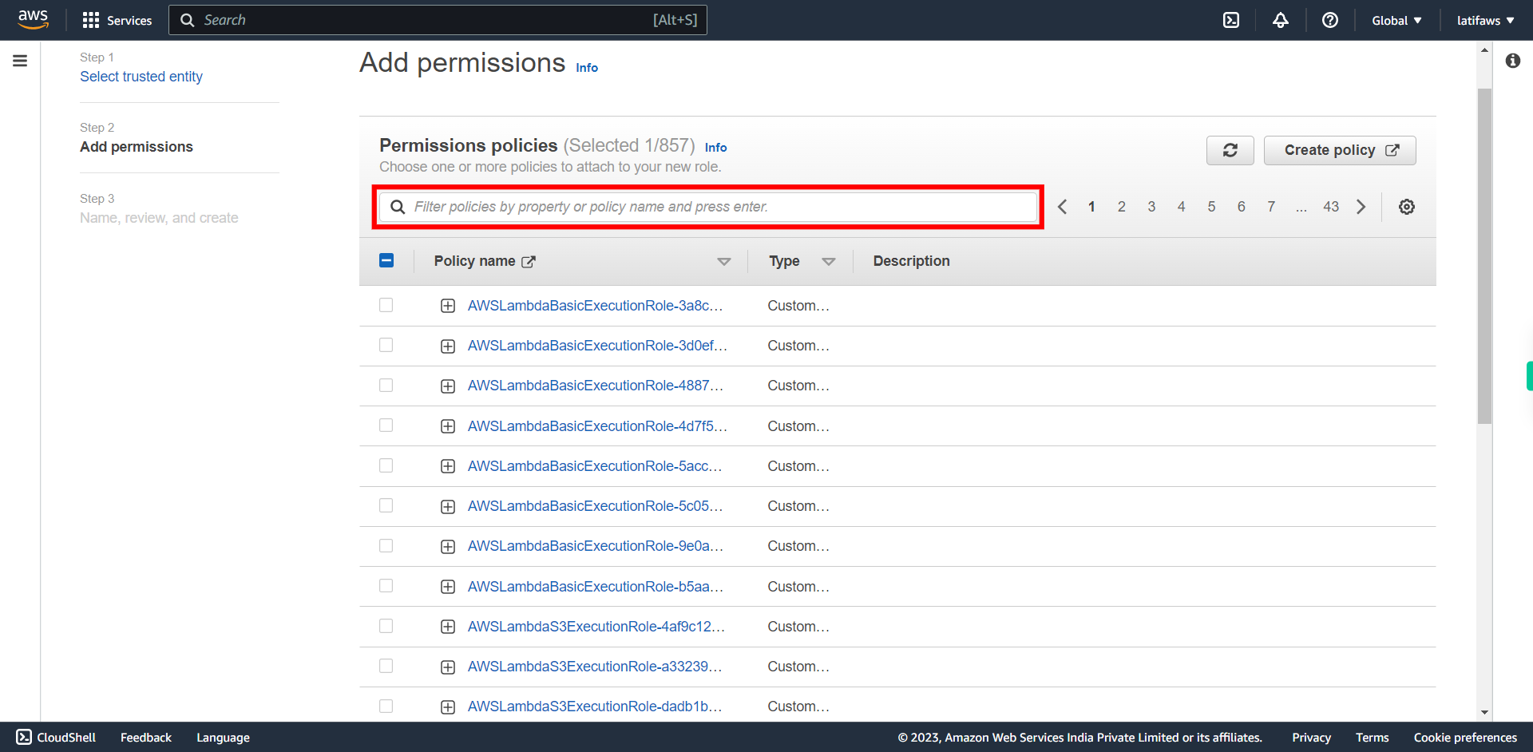The width and height of the screenshot is (1533, 752).
Task: Go to page 5 of policies
Action: (x=1211, y=207)
